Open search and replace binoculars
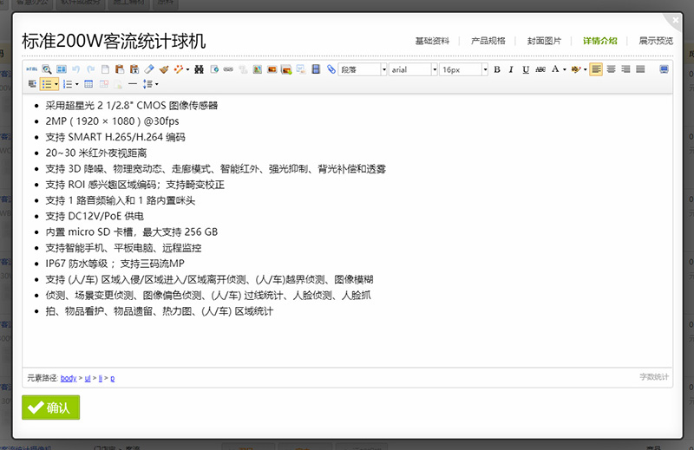 point(200,69)
